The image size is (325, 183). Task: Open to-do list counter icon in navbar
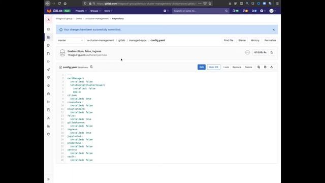(x=254, y=11)
